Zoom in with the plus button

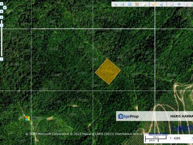tap(2, 17)
